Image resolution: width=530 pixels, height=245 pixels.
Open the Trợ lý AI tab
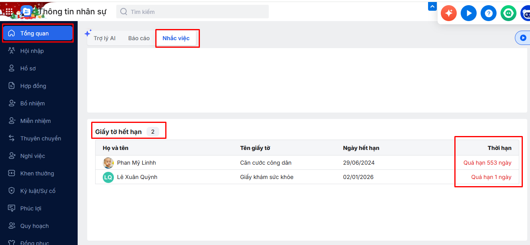click(104, 38)
